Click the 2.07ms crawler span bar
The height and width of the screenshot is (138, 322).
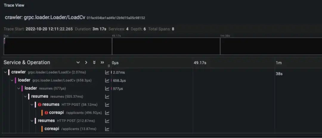pyautogui.click(x=112, y=72)
